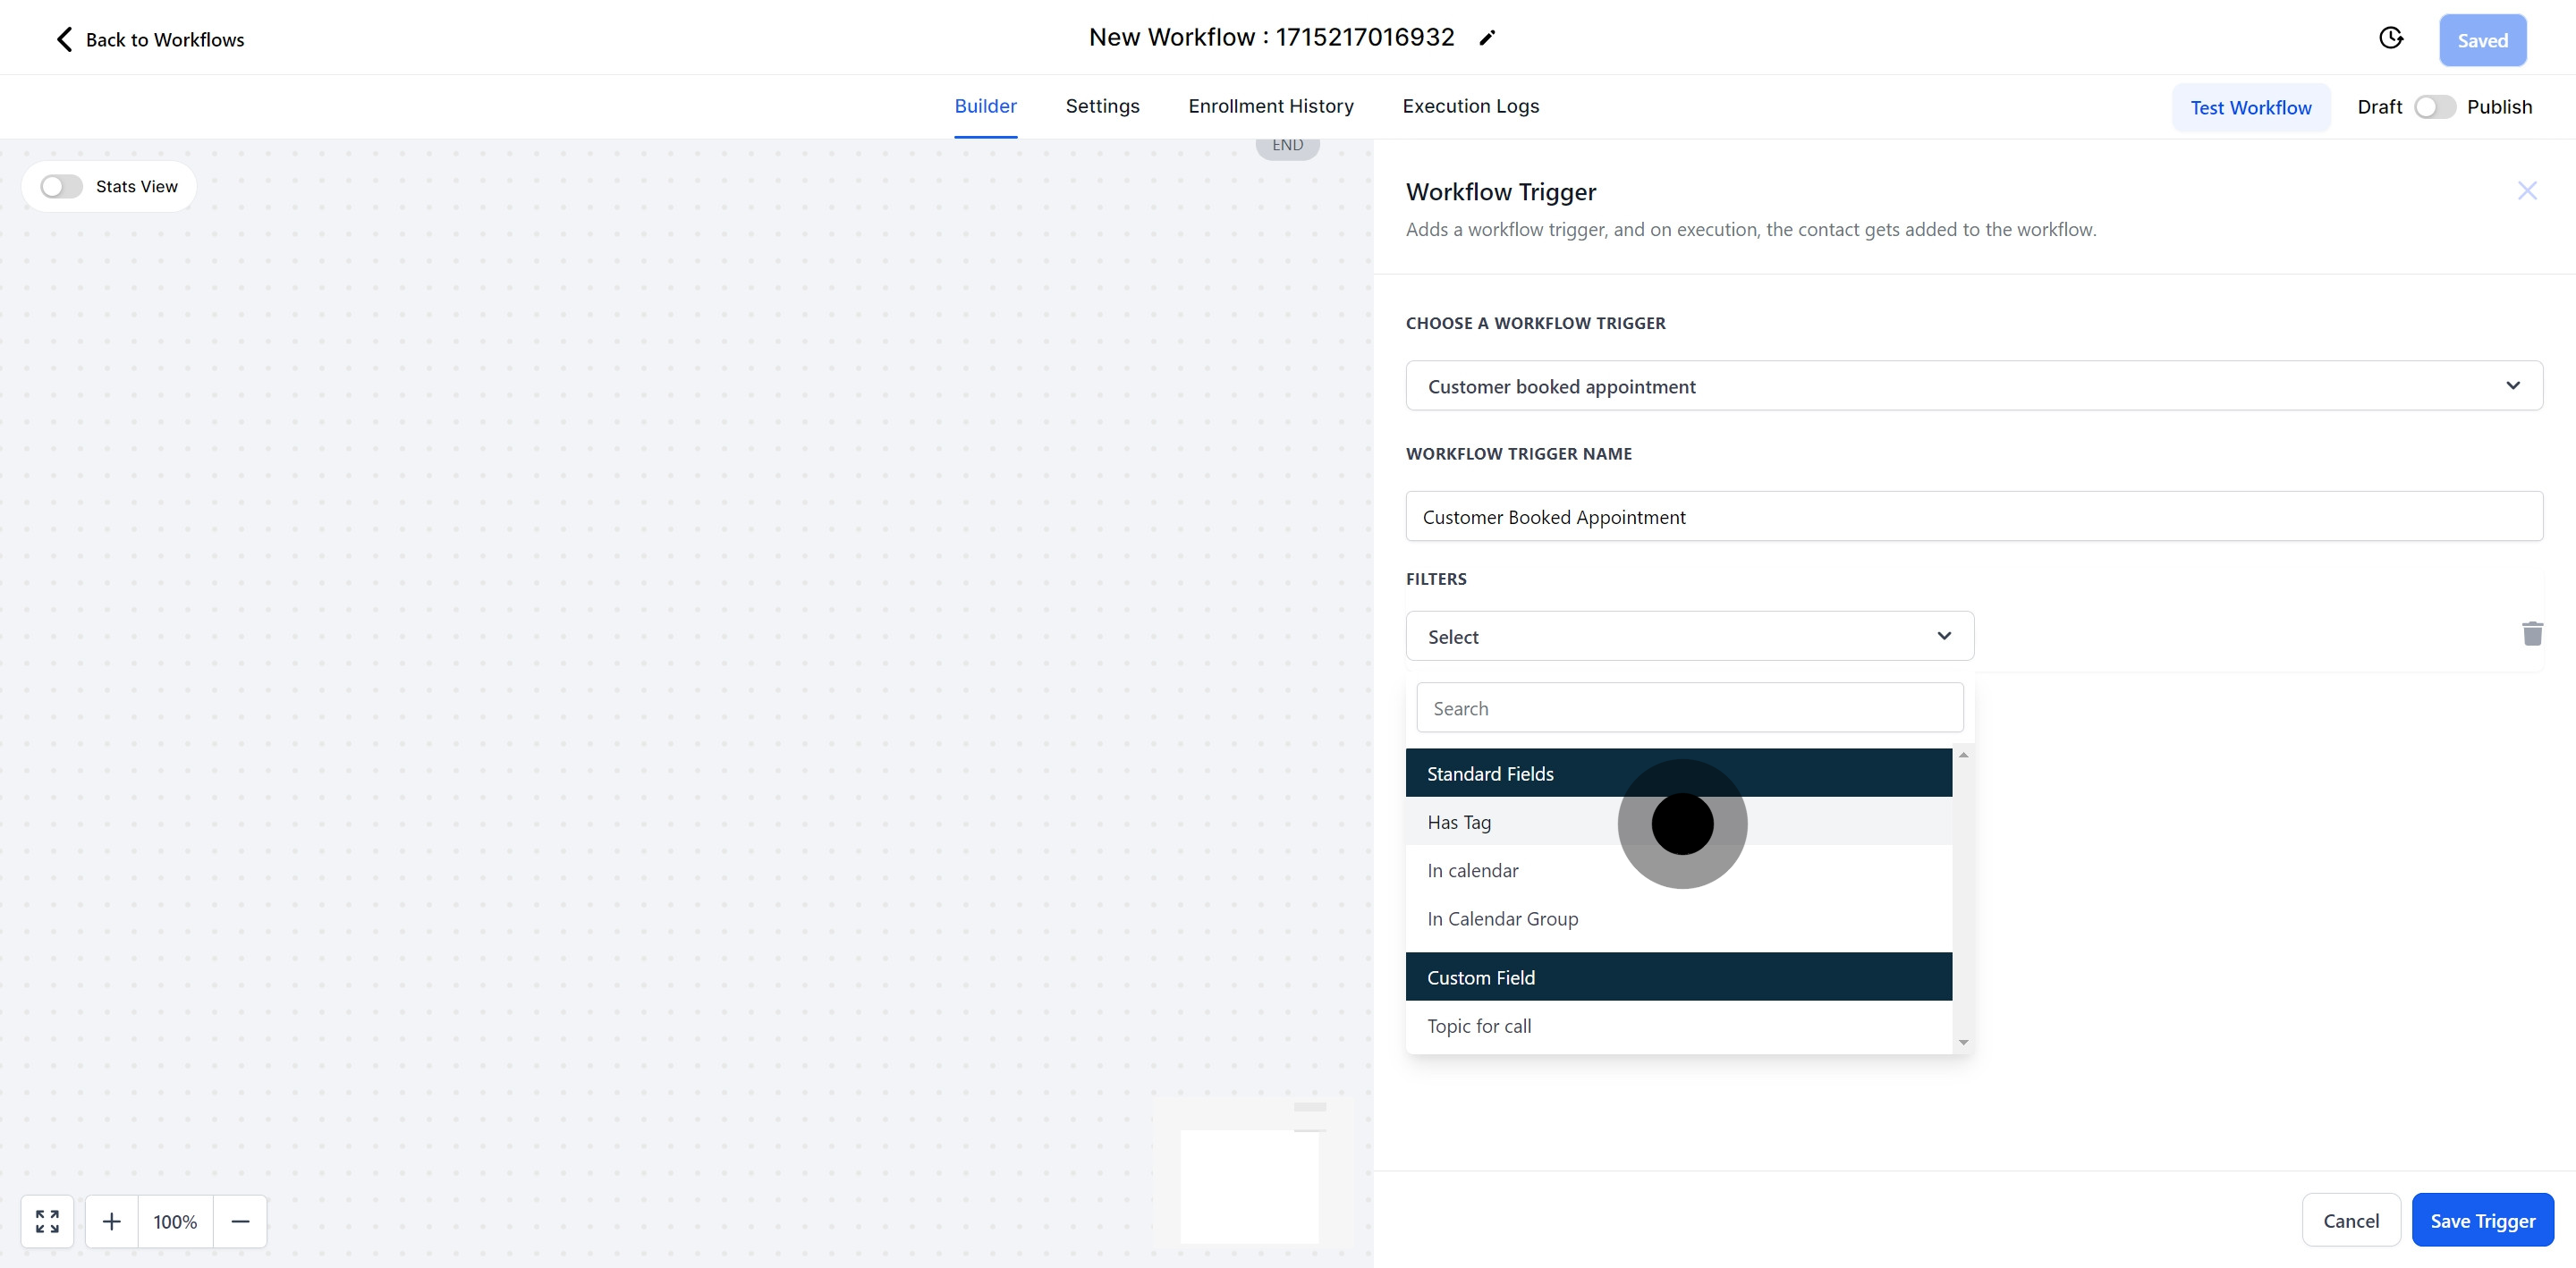Click the Test Workflow button

[2250, 107]
